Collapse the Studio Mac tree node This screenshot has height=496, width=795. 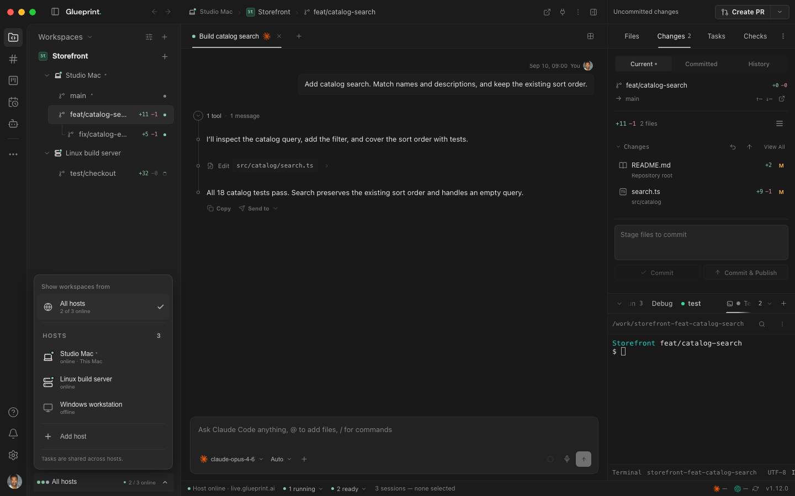click(x=47, y=76)
